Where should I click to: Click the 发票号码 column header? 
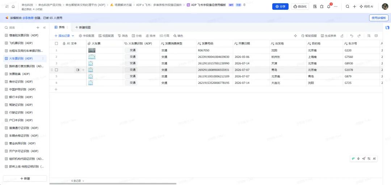coord(214,44)
